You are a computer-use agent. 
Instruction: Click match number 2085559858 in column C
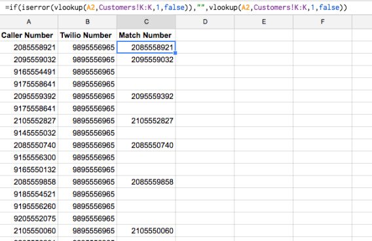[x=146, y=182]
